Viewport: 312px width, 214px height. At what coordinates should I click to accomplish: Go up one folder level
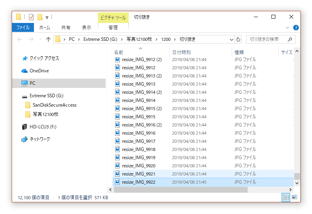[x=48, y=39]
